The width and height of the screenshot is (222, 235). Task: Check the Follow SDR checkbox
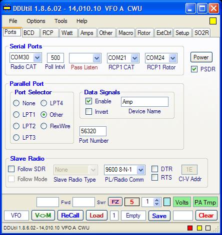click(11, 169)
